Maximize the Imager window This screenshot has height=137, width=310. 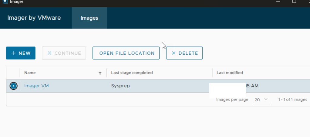click(294, 2)
